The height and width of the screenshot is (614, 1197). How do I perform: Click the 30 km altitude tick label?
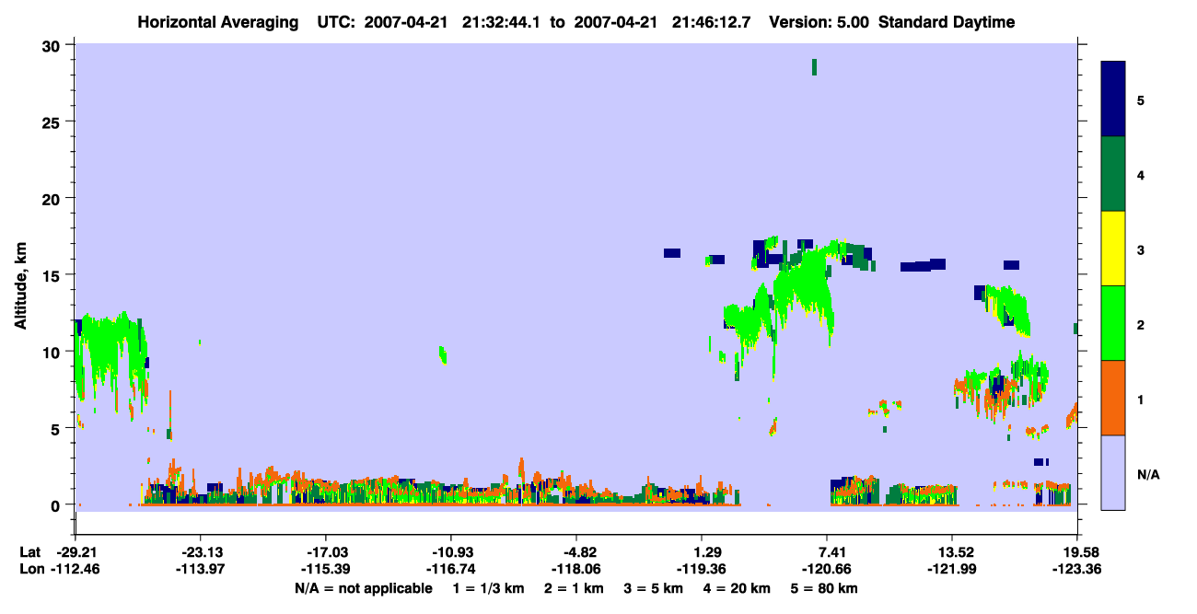pos(53,45)
